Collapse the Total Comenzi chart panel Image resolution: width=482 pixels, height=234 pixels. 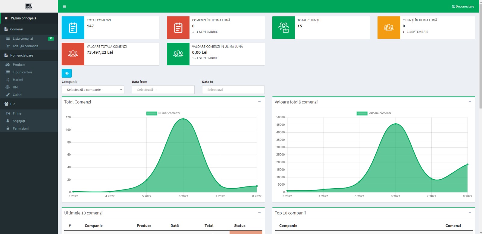click(x=259, y=102)
